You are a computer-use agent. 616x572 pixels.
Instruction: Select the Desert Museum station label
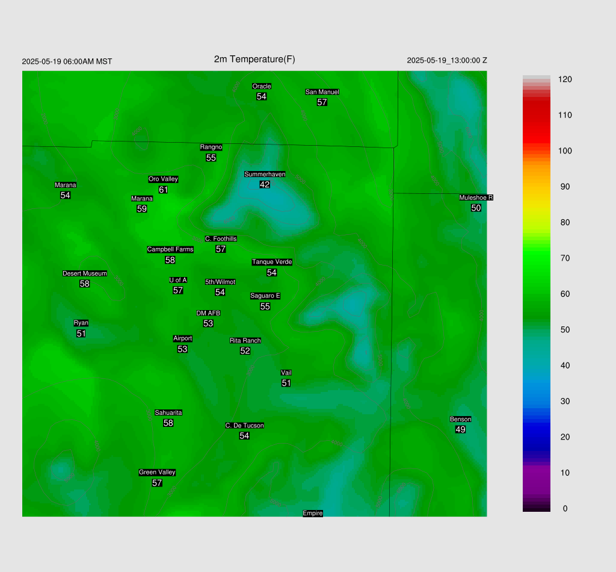[85, 273]
